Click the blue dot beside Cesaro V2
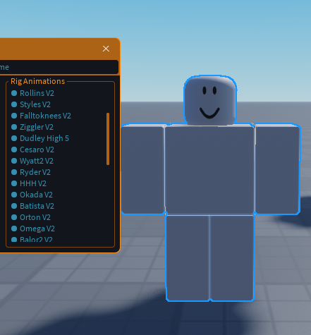The height and width of the screenshot is (335, 311). (x=14, y=150)
